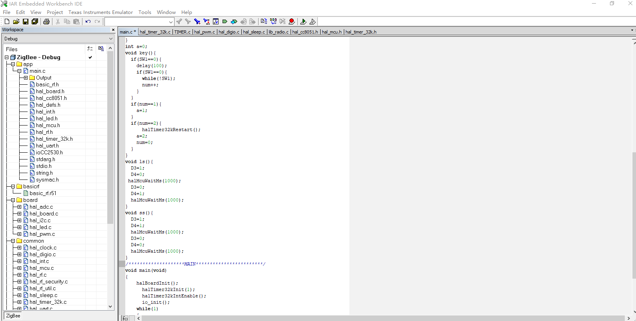Screen dimensions: 636x321
Task: Click the Stop Build toolbar icon
Action: (282, 22)
